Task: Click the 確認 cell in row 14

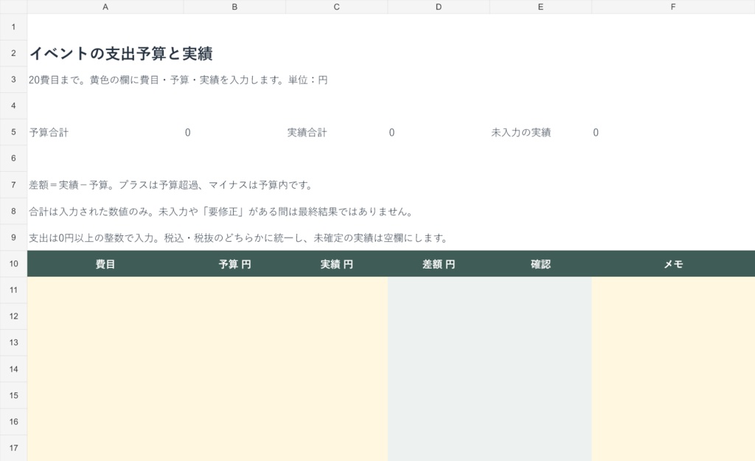Action: [540, 369]
